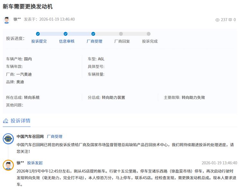Click the 信息审核 checkmark step icon

(x=66, y=34)
